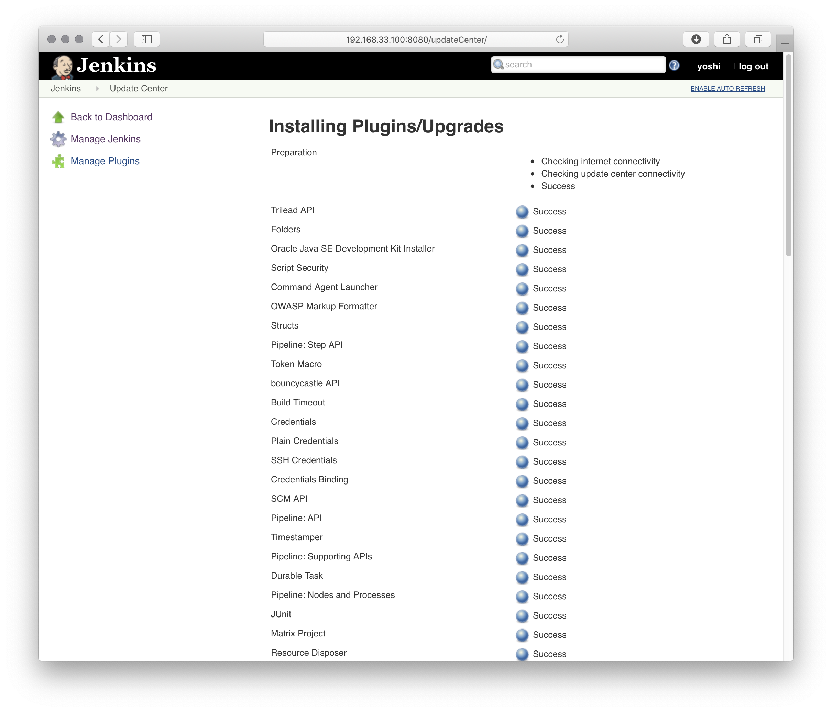Open the Manage Jenkins link
This screenshot has width=832, height=712.
point(106,139)
